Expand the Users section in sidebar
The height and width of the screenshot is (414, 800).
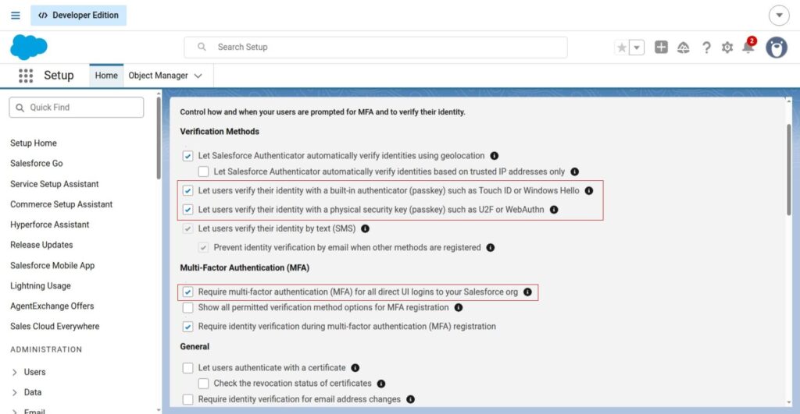[15, 372]
